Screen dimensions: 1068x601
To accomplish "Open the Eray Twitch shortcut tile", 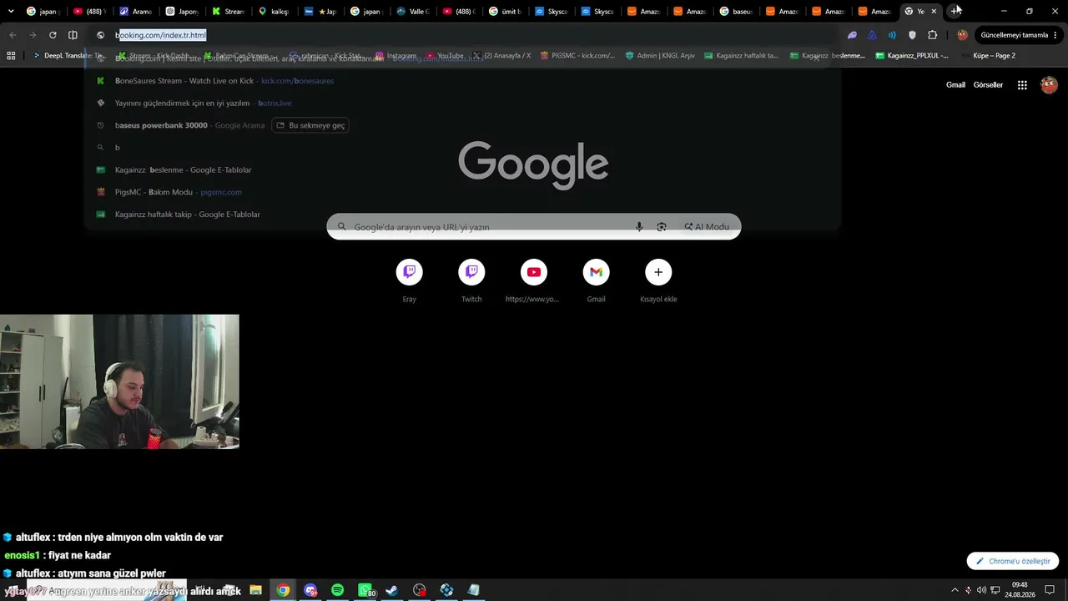I will click(x=409, y=272).
